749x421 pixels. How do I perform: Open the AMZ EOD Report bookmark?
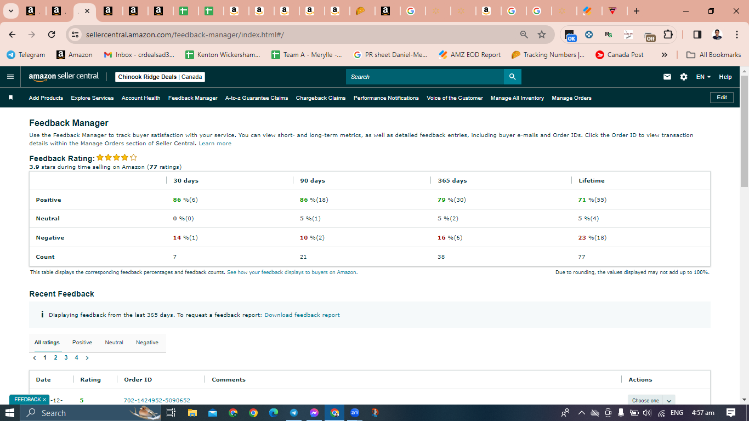pos(470,55)
